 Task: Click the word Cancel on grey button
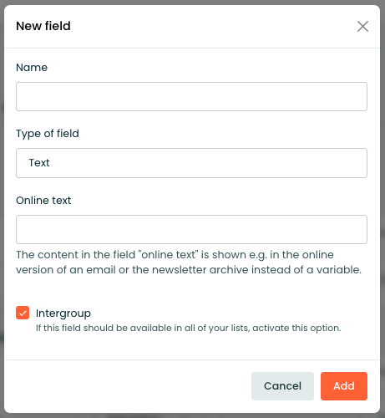pos(282,386)
